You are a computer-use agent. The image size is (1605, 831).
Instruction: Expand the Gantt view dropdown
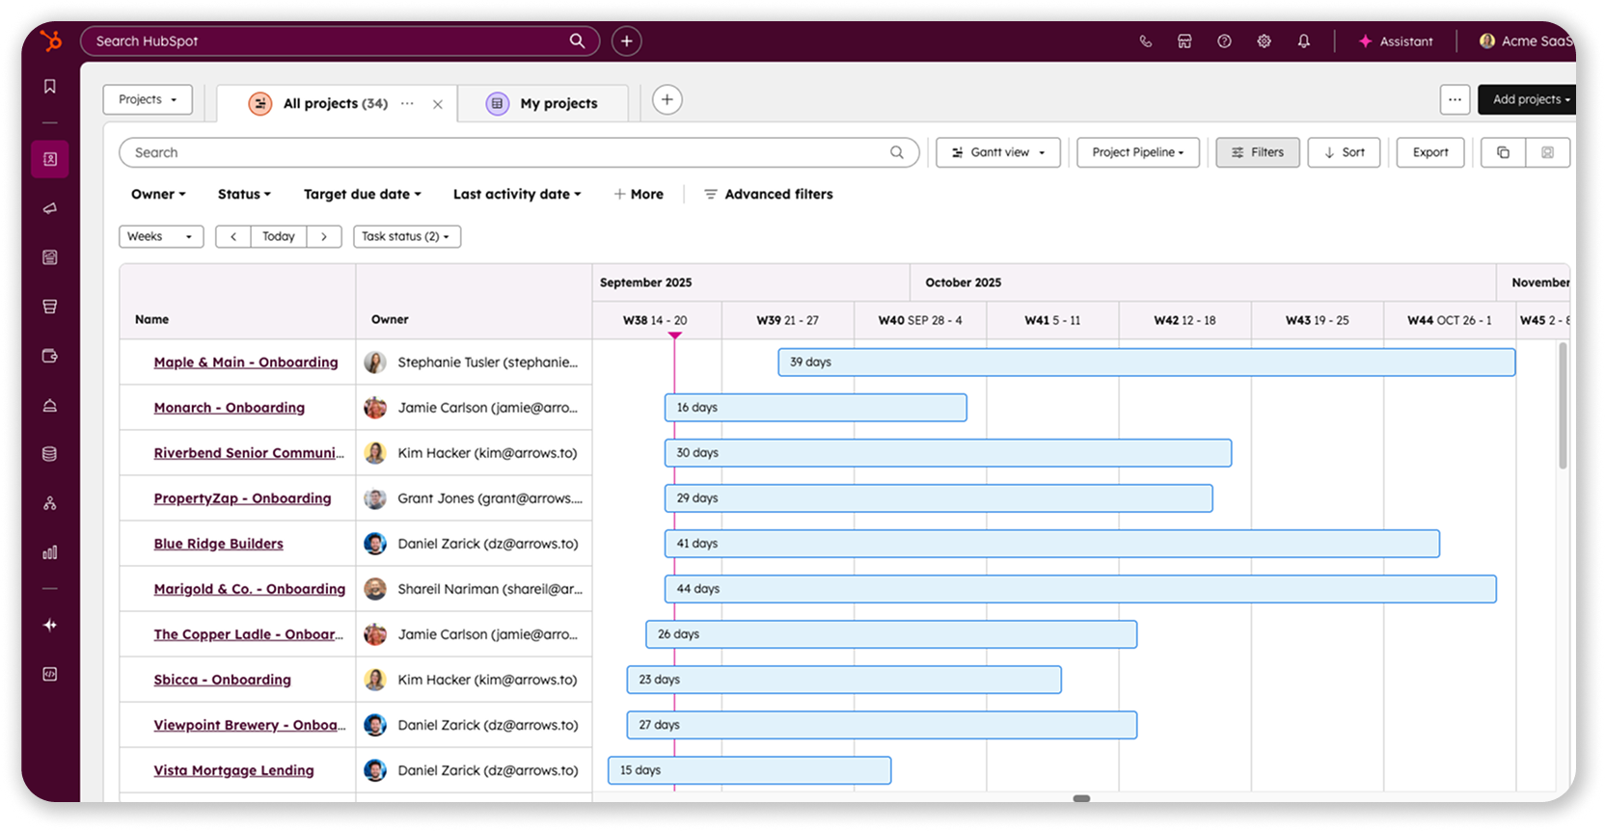(998, 152)
